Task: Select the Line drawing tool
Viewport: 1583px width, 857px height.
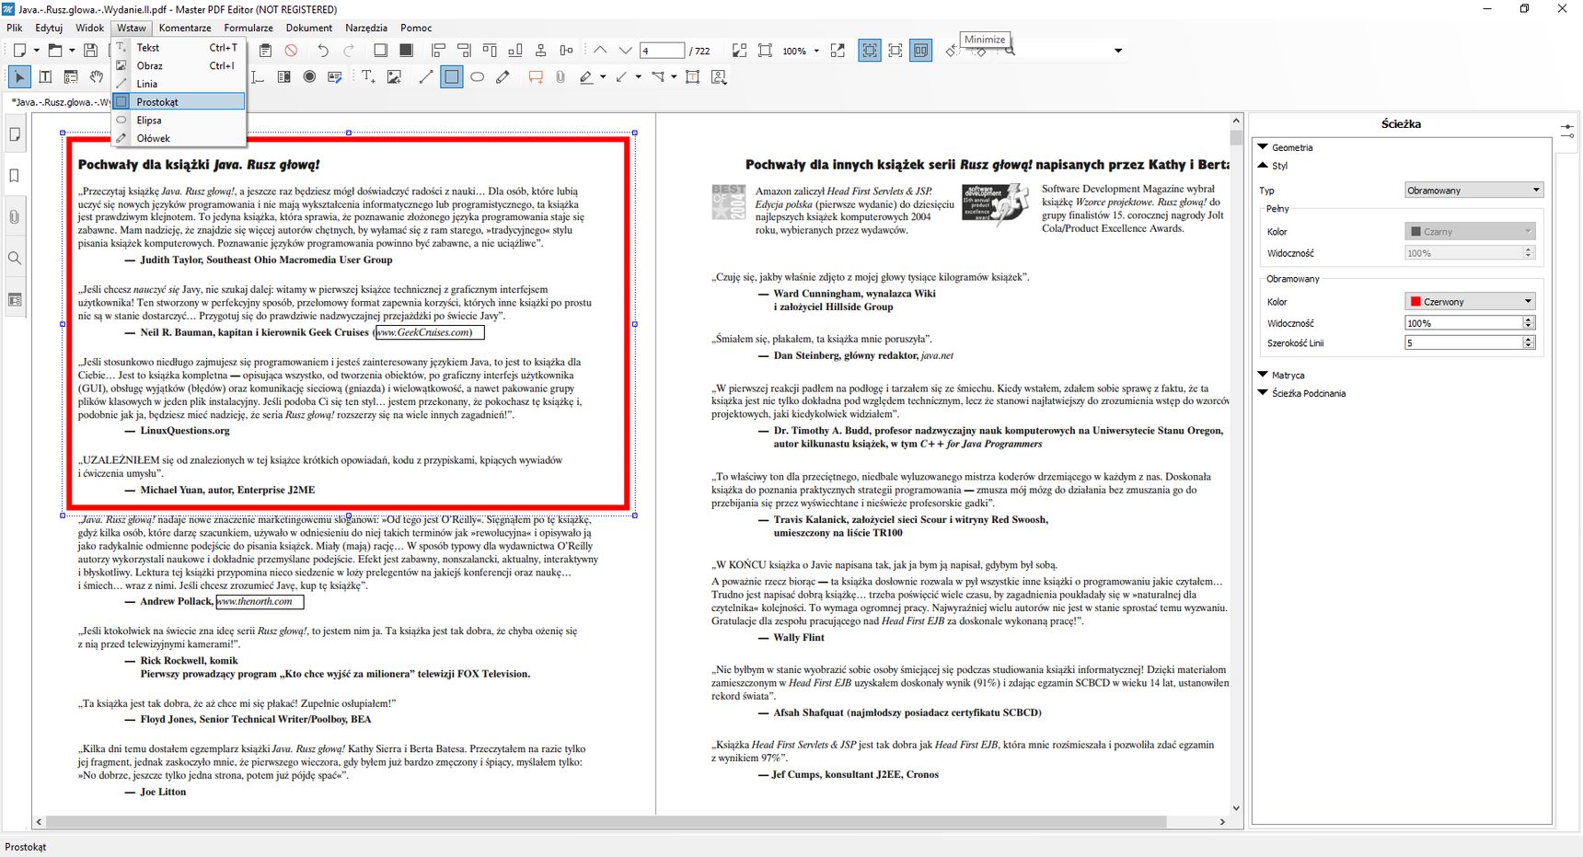Action: point(425,77)
